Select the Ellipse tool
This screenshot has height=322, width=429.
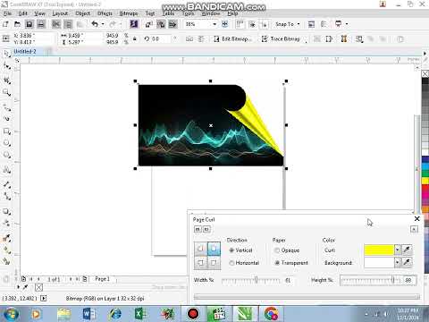tap(6, 143)
